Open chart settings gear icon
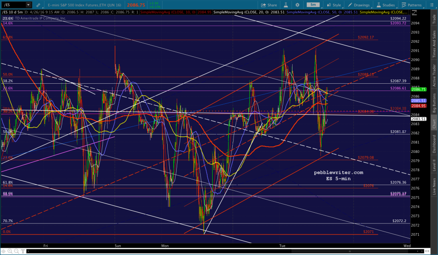Screen dimensions: 438x255 (x=298, y=5)
